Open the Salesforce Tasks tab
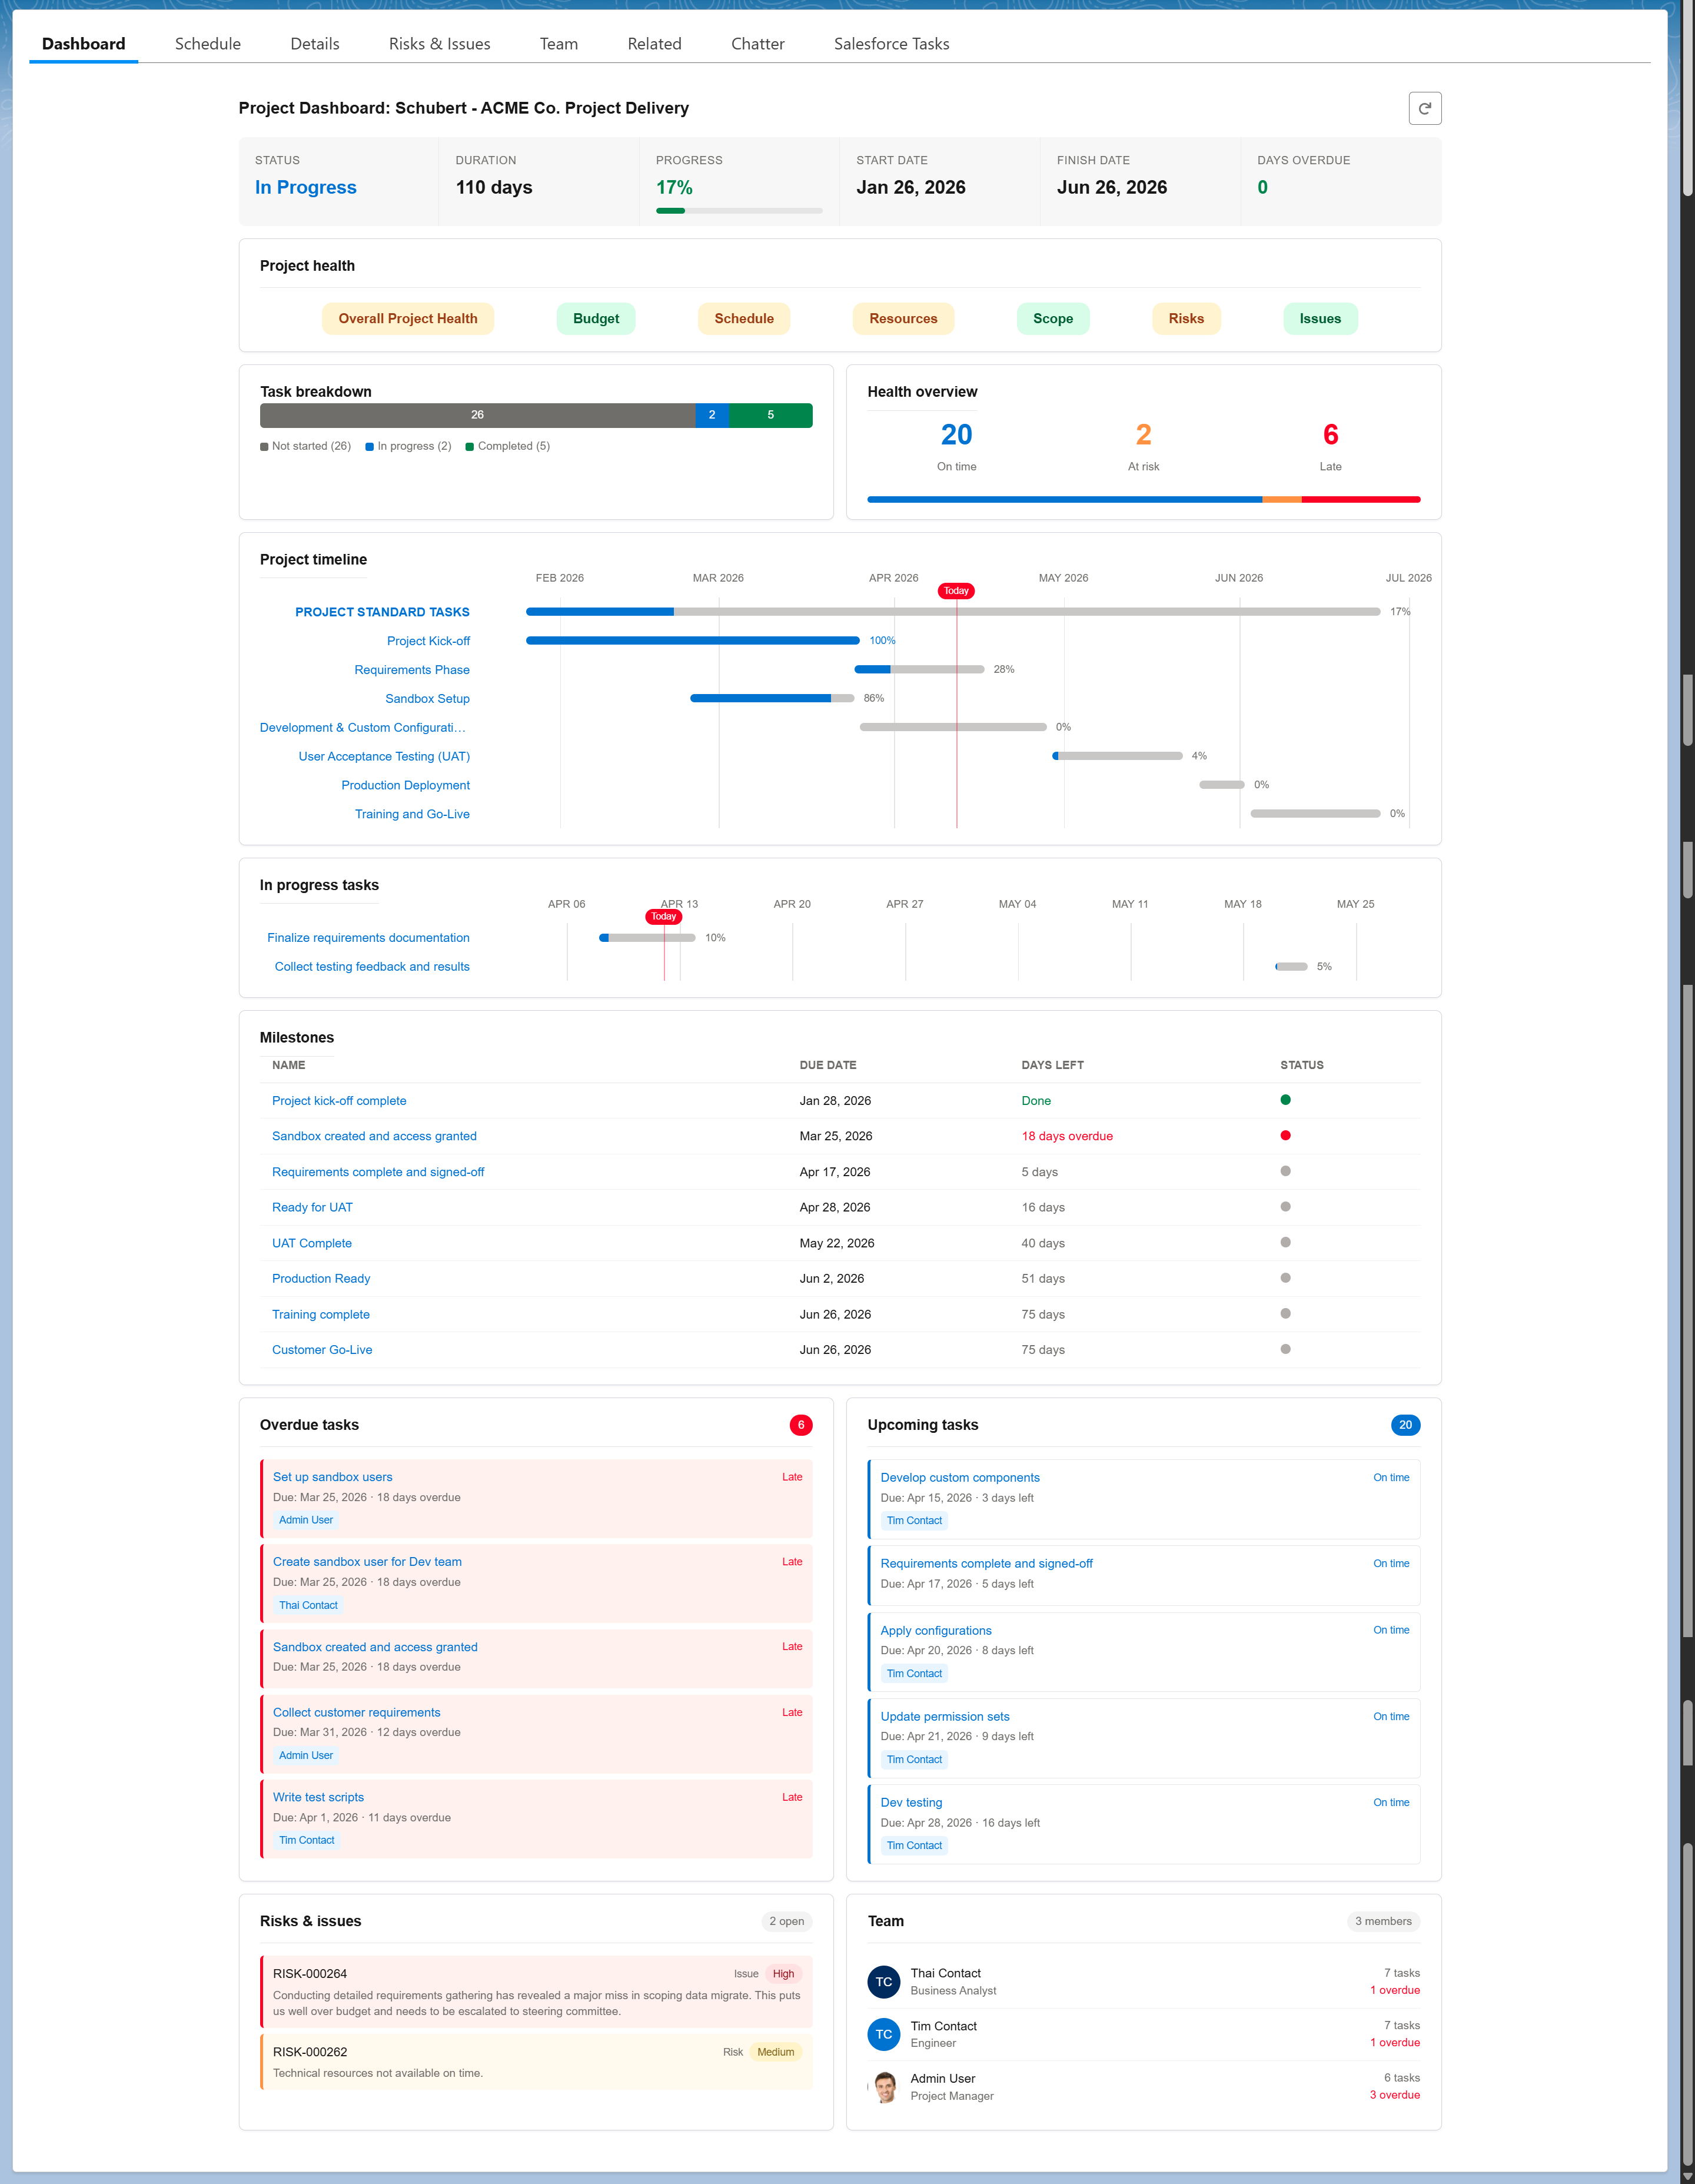This screenshot has height=2184, width=1695. point(892,44)
